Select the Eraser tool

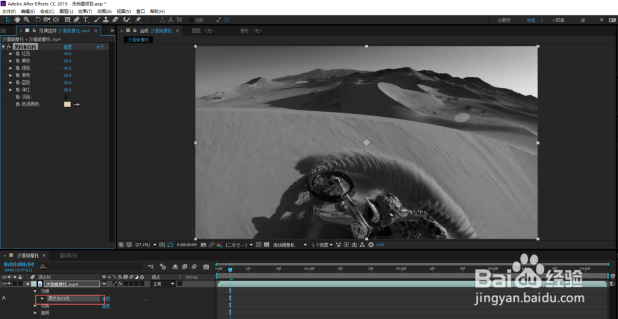[115, 20]
